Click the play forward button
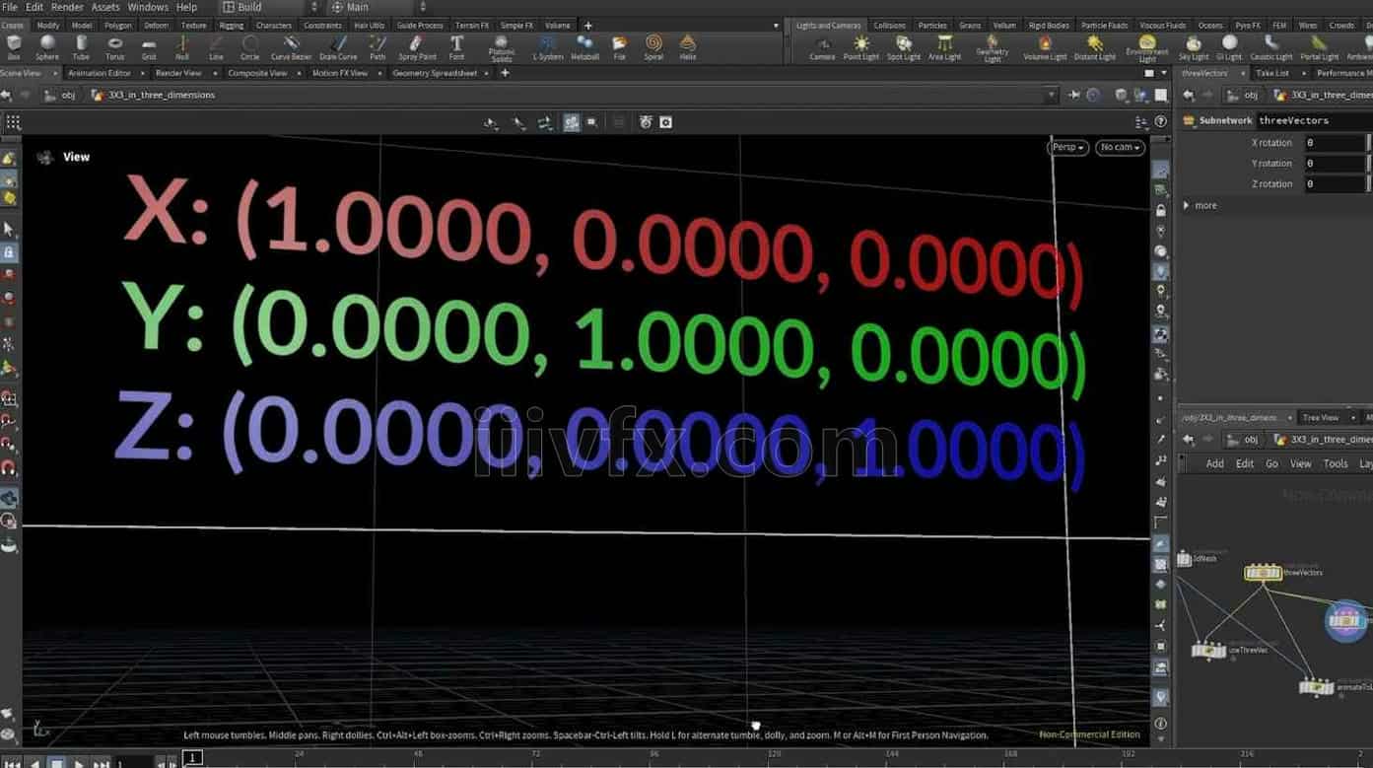The height and width of the screenshot is (768, 1373). click(80, 763)
